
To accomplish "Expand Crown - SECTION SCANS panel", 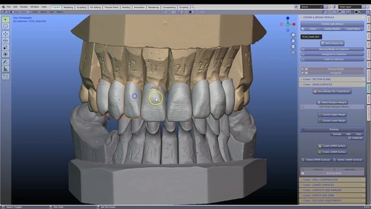I will pos(332,80).
